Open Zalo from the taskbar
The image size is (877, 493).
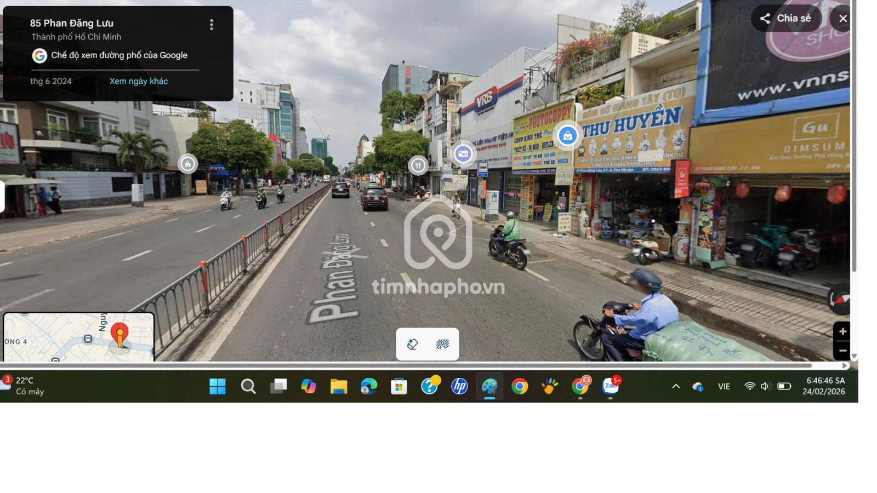[x=611, y=386]
